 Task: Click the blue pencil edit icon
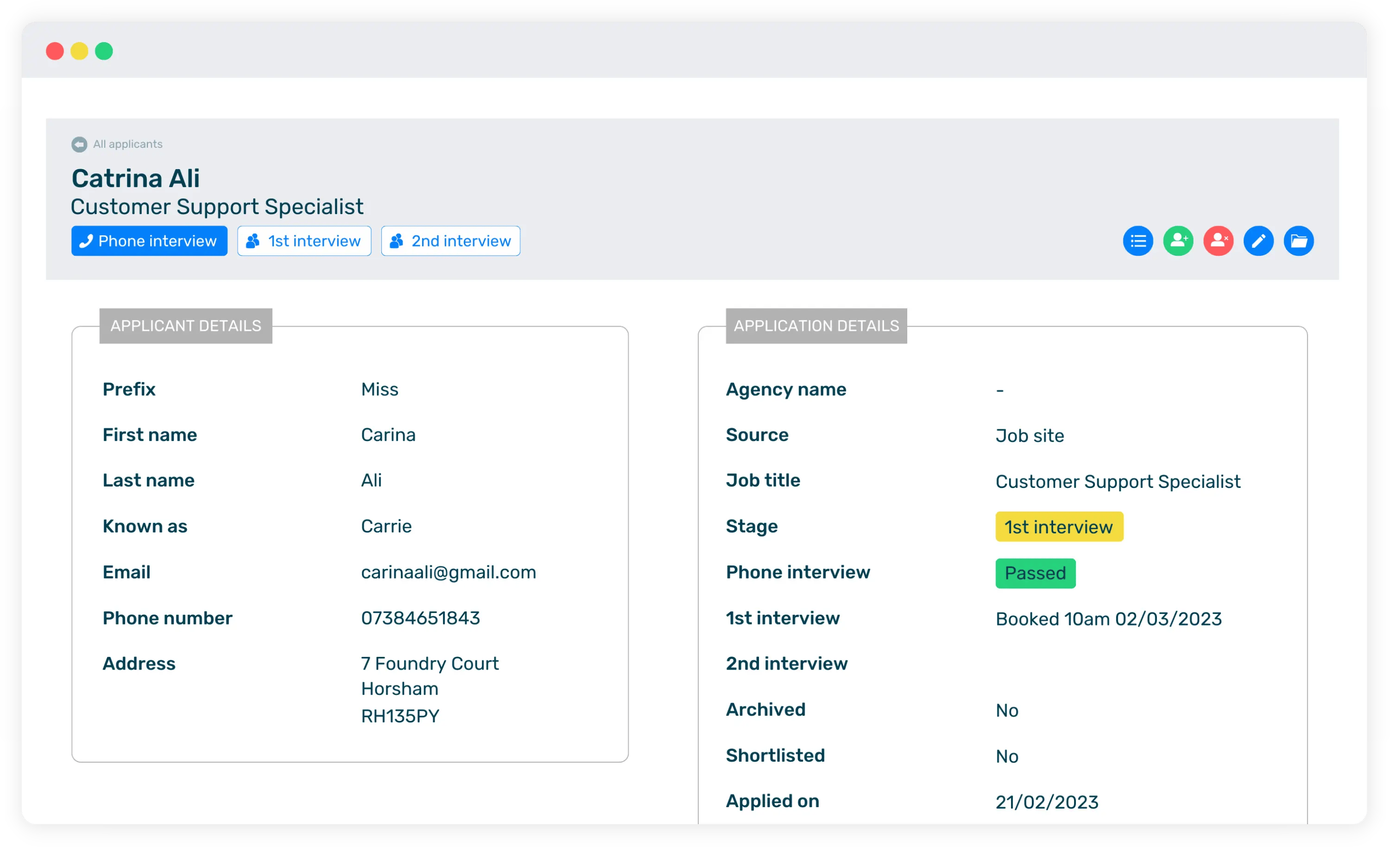click(x=1258, y=241)
